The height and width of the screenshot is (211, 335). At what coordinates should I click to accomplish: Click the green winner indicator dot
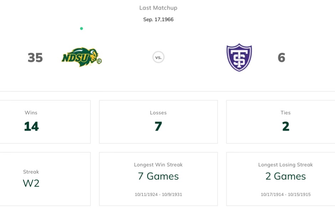82,29
